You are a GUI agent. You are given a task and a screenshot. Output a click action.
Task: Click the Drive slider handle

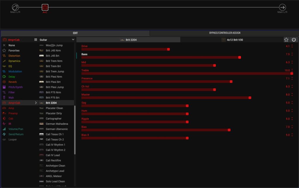pyautogui.click(x=168, y=49)
